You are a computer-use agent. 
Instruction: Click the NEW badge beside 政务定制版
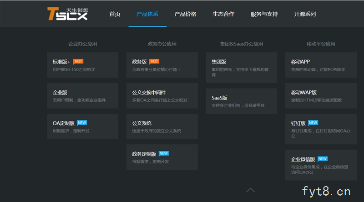(x=164, y=153)
